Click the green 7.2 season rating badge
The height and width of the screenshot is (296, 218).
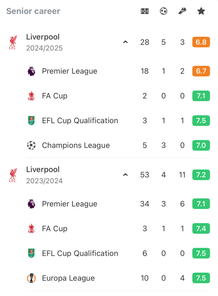point(201,175)
